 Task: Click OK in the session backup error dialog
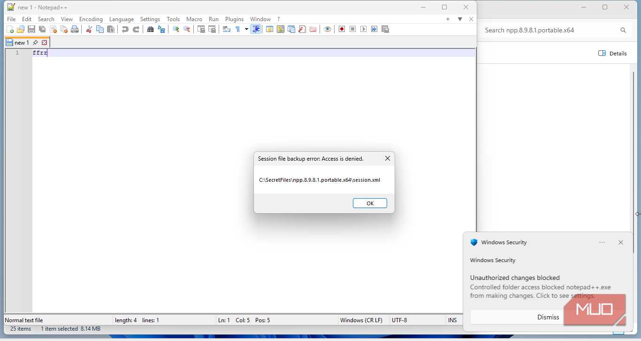point(370,203)
